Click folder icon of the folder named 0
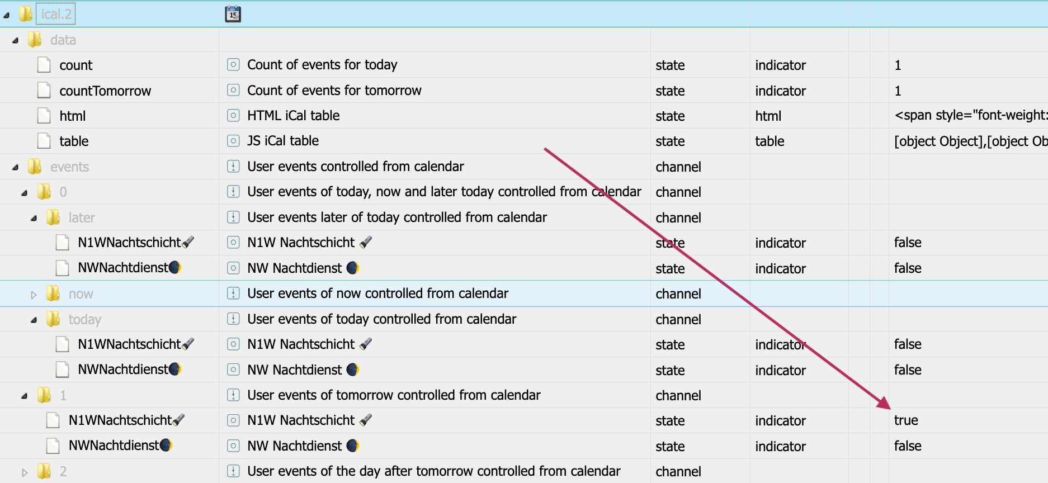This screenshot has height=483, width=1048. tap(44, 192)
